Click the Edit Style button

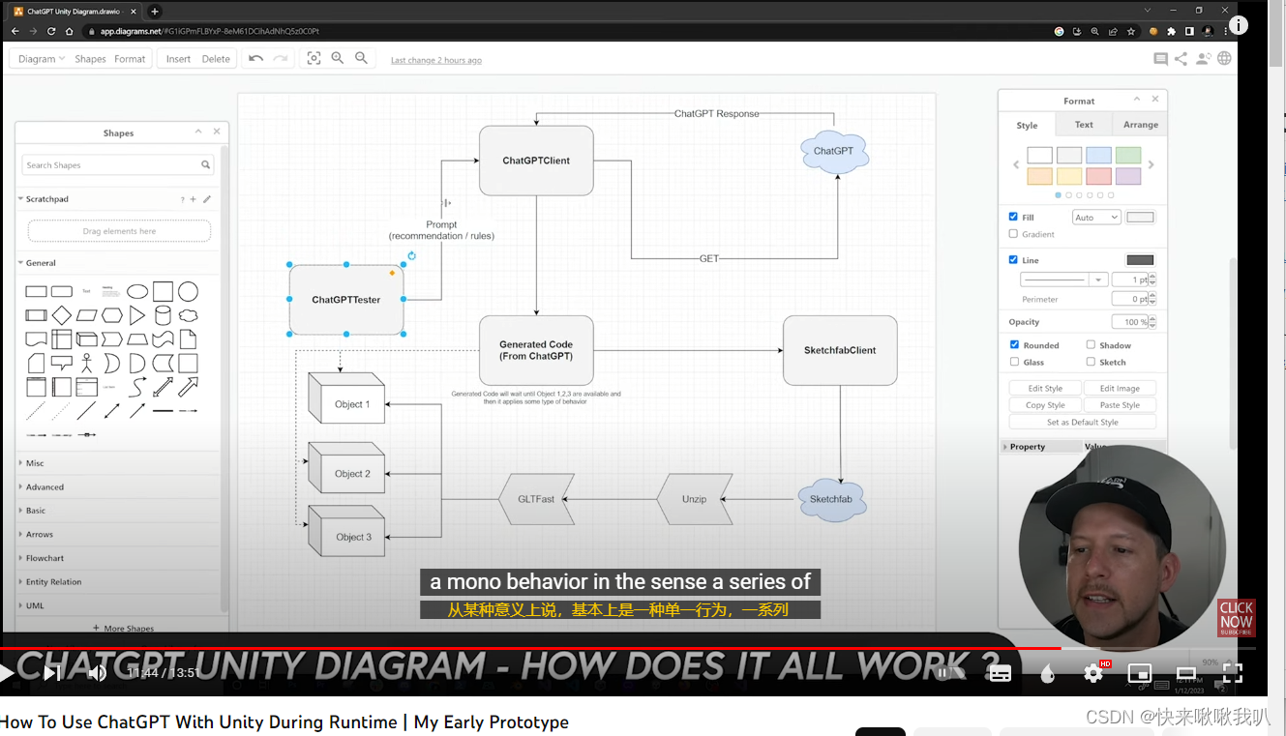click(1045, 388)
